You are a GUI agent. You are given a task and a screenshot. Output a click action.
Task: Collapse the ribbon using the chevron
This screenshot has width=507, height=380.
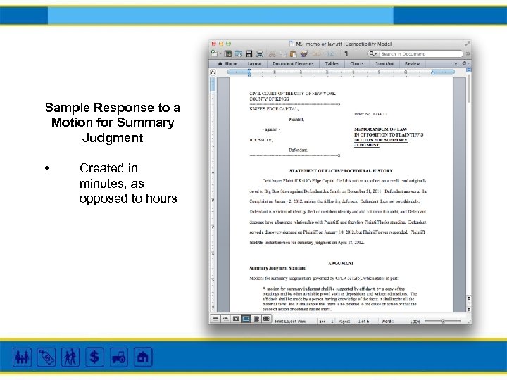[456, 63]
